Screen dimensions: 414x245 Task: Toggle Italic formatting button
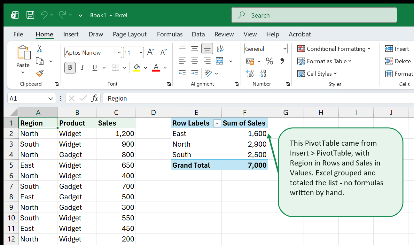tap(82, 67)
